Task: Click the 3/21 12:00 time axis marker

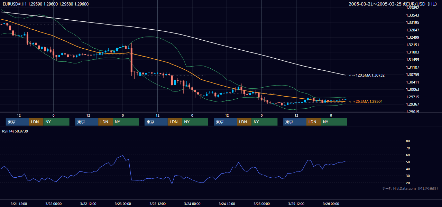Action: pos(19,204)
